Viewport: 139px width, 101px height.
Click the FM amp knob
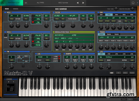12,67
